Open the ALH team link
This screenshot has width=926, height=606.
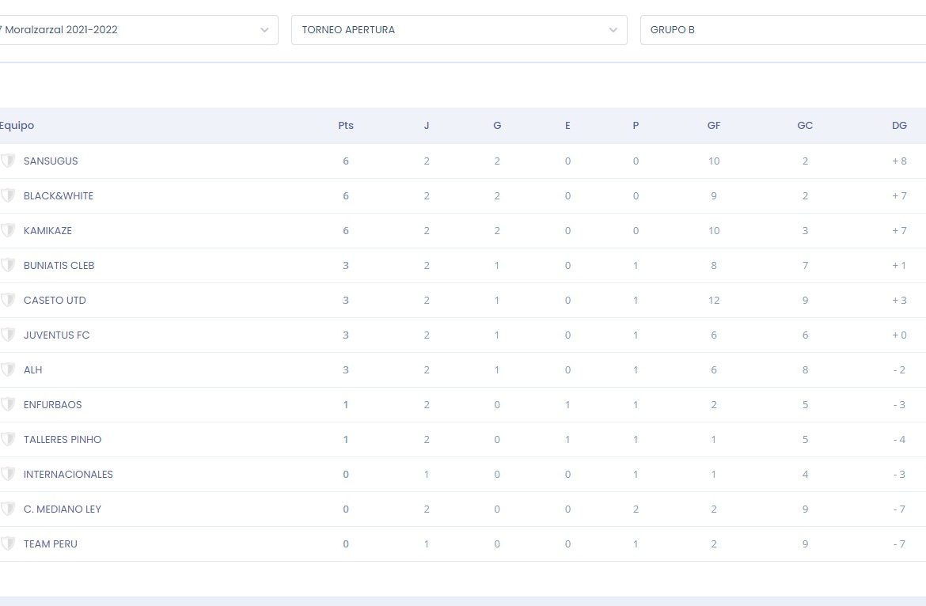(33, 370)
